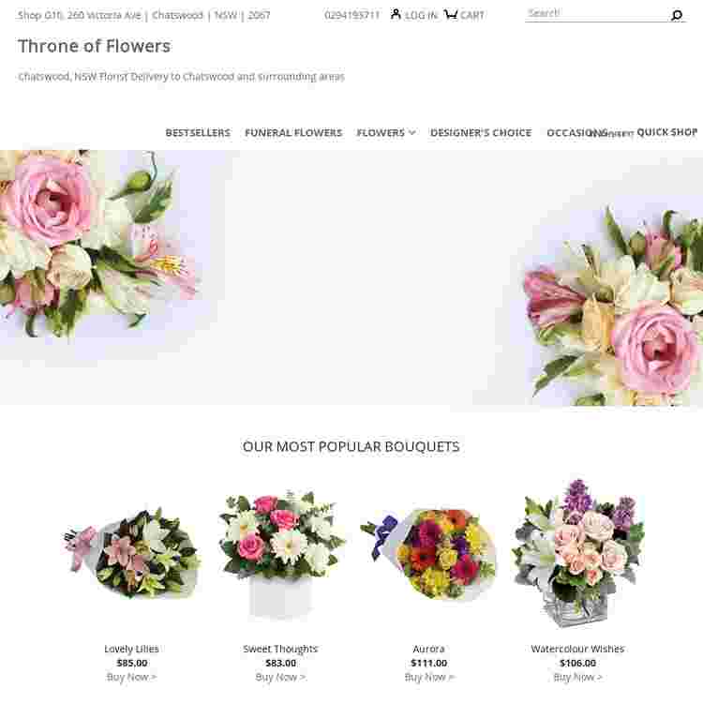Image resolution: width=703 pixels, height=703 pixels.
Task: Select the Watercolour Wishes product title
Action: tap(577, 649)
